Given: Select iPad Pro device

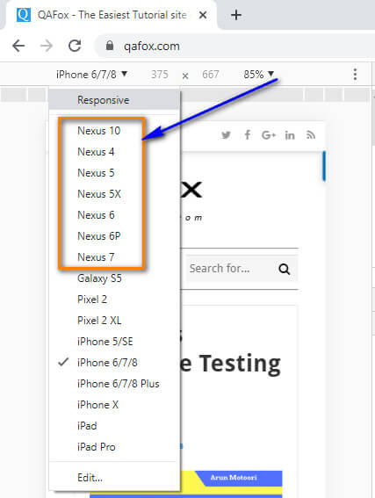Looking at the screenshot, I should coord(114,447).
